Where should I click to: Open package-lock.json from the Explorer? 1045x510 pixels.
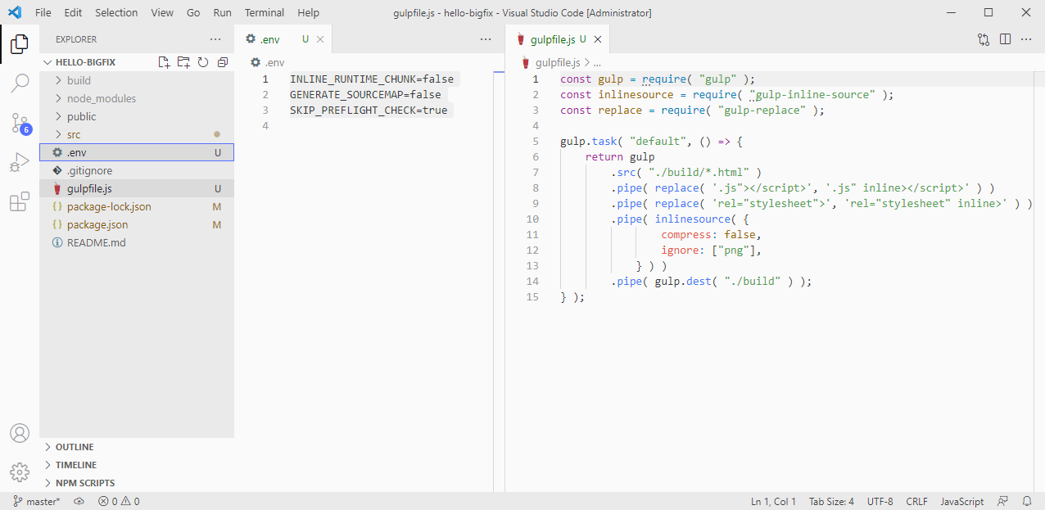click(x=137, y=206)
